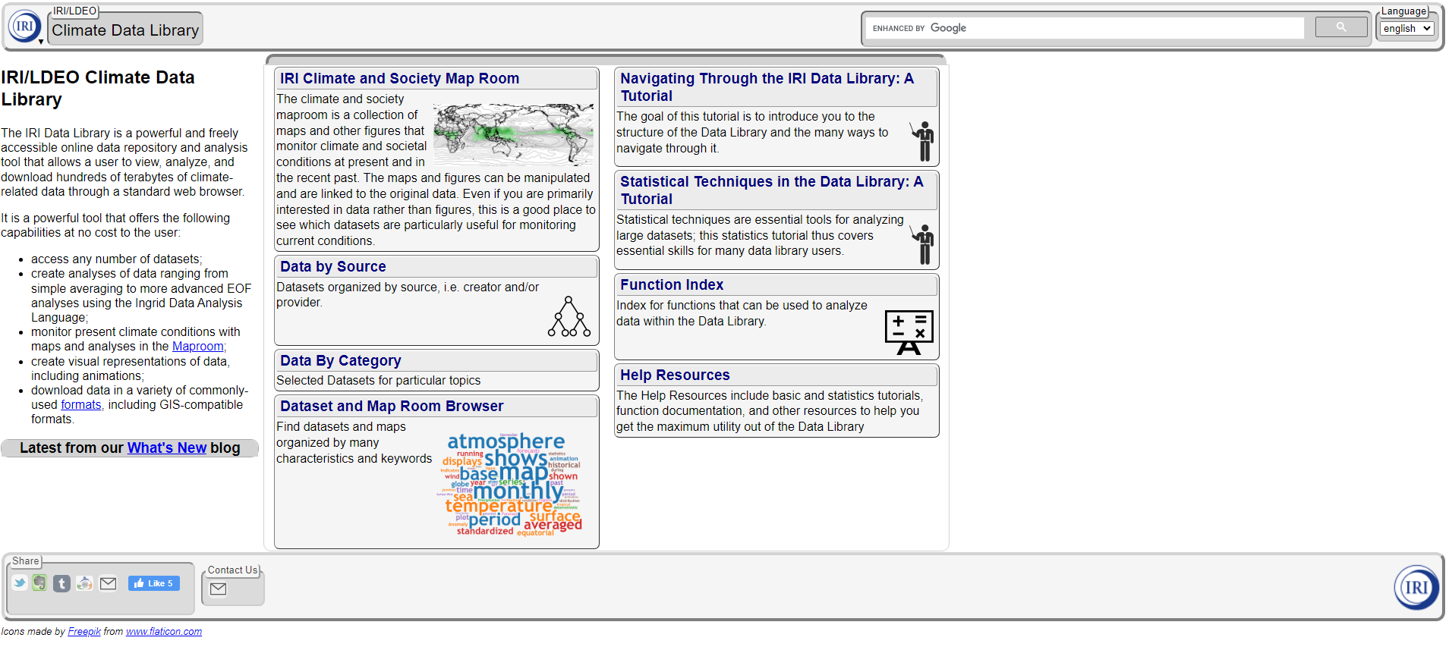Open IRI Climate and Society Map Room
The height and width of the screenshot is (647, 1452).
pyautogui.click(x=399, y=78)
